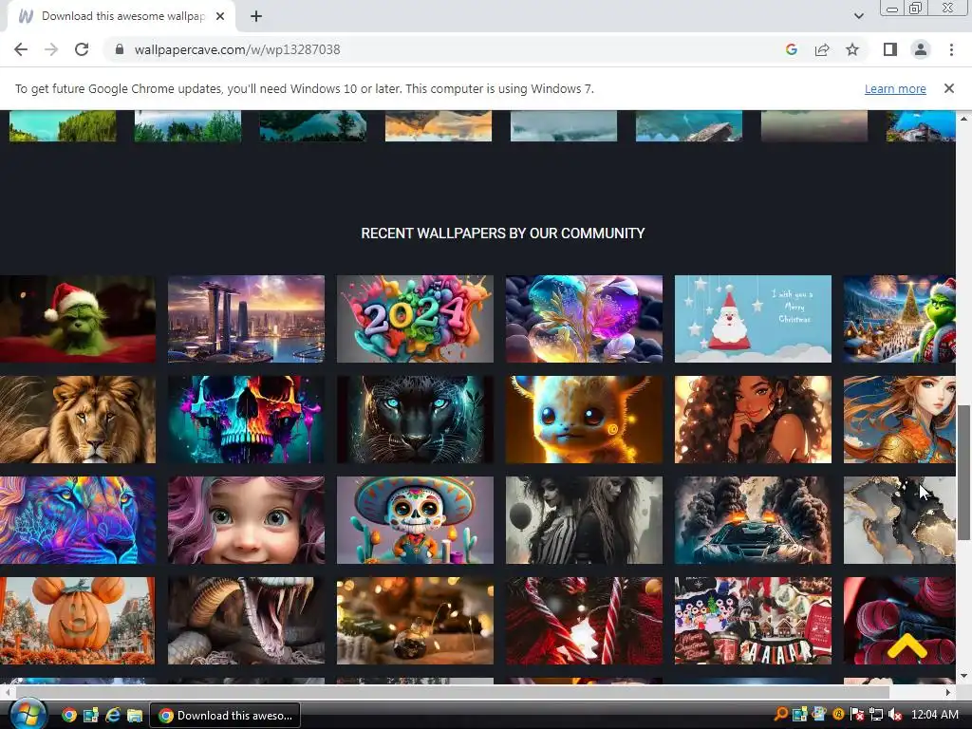The image size is (972, 729).
Task: Open the Santa Merry Christmas wallpaper
Action: click(753, 319)
